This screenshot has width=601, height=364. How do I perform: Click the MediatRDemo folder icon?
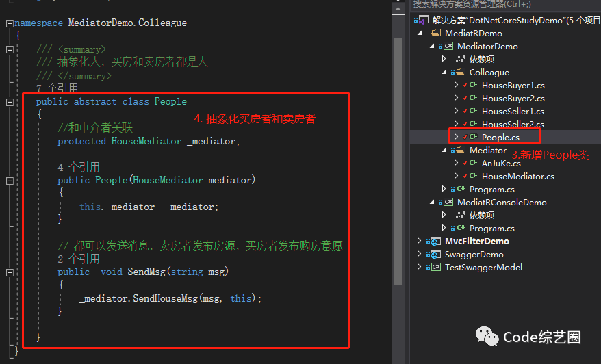pos(436,34)
